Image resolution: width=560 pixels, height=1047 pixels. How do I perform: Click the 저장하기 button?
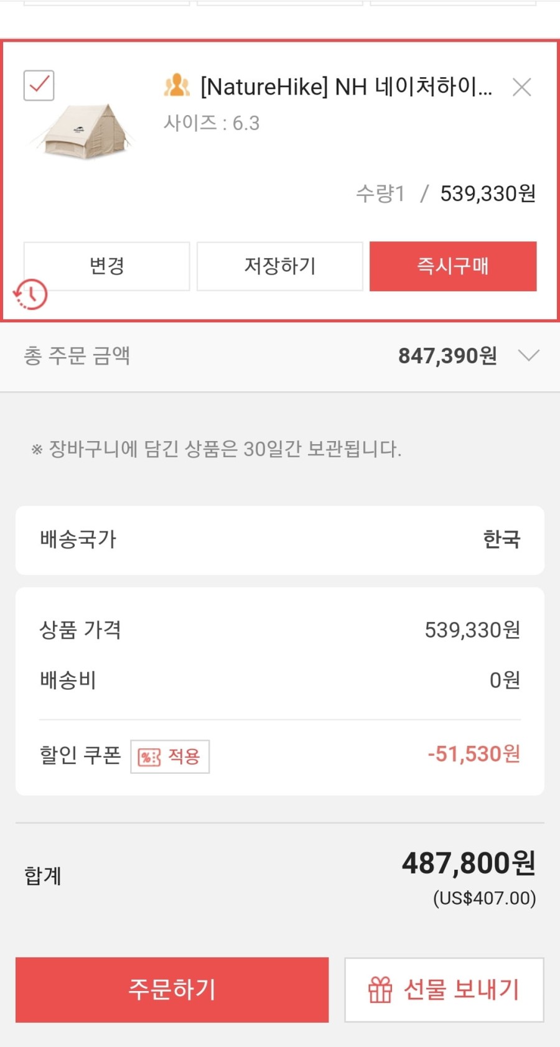click(280, 266)
